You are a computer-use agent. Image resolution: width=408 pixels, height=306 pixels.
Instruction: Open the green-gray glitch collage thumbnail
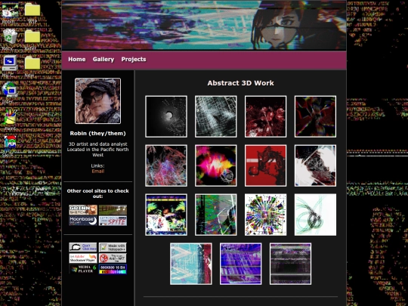215,215
